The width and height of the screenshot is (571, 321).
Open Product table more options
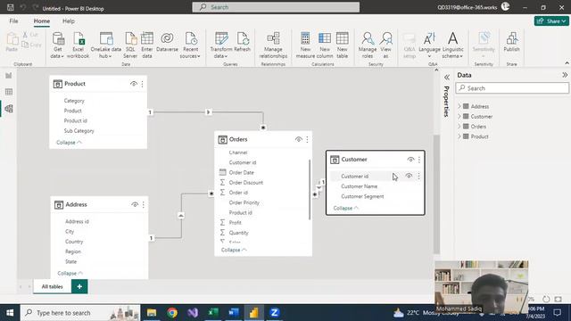(143, 84)
